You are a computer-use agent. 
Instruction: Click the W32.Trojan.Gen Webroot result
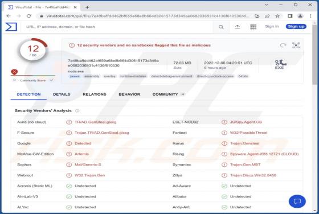pyautogui.click(x=90, y=175)
